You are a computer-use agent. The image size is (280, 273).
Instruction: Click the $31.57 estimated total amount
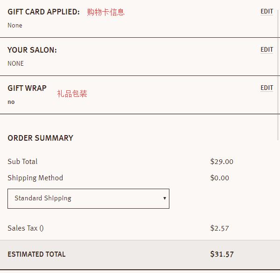(x=222, y=254)
